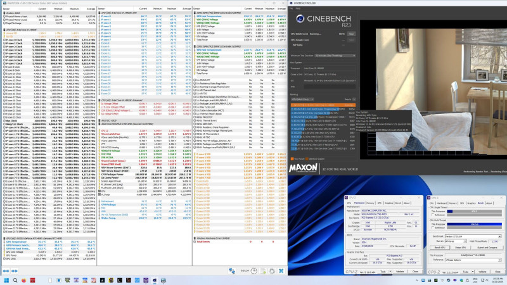This screenshot has width=507, height=285.
Task: Open Tools dropdown arrow in left CPU-Z
Action: pyautogui.click(x=390, y=272)
